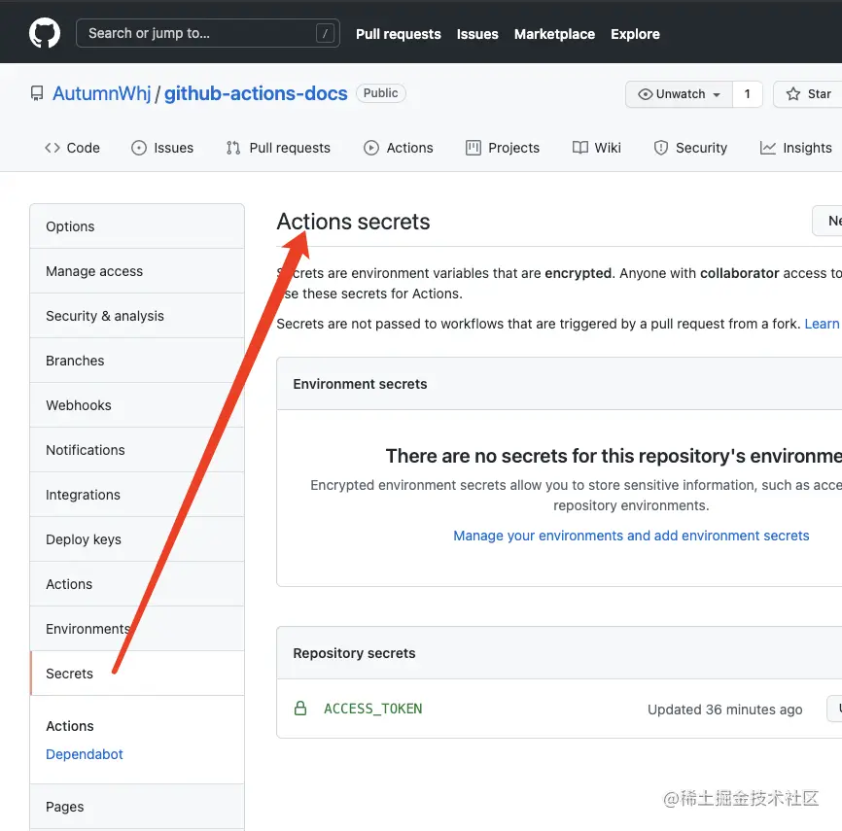Open Dependabot secrets sub-item
Viewport: 842px width, 831px height.
coord(85,754)
